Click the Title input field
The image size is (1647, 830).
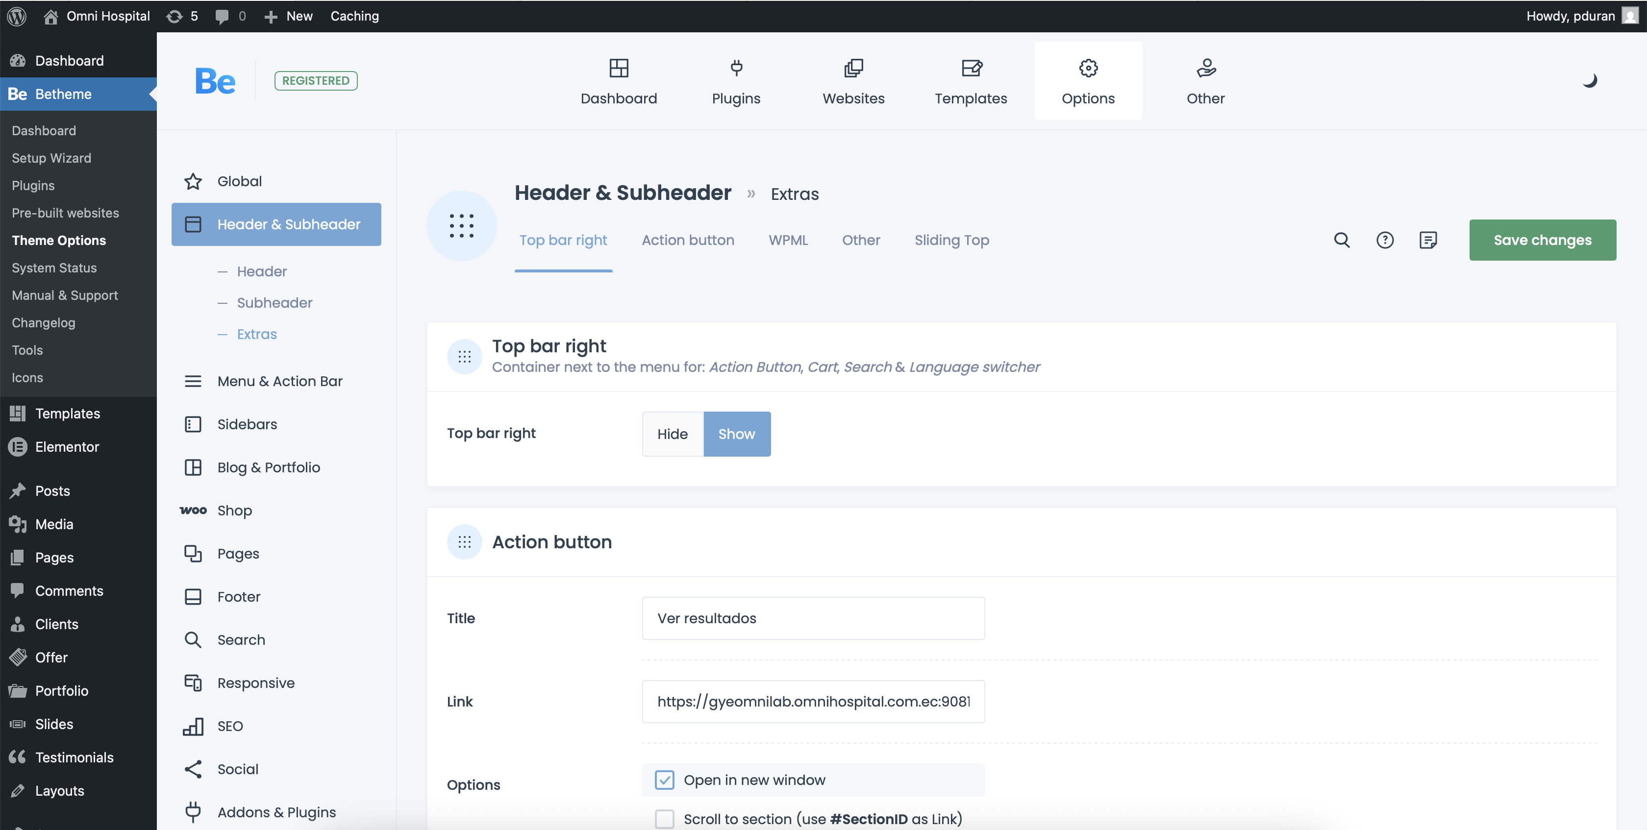coord(813,618)
